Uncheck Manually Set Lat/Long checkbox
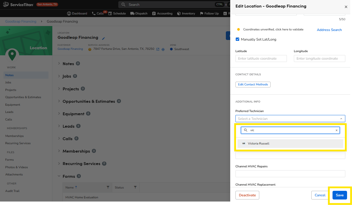The width and height of the screenshot is (352, 205). 237,39
